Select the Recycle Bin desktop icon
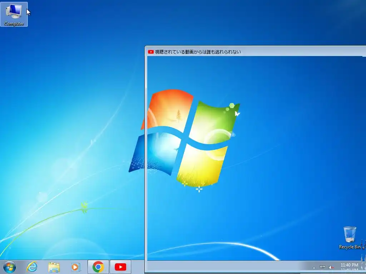 point(350,238)
